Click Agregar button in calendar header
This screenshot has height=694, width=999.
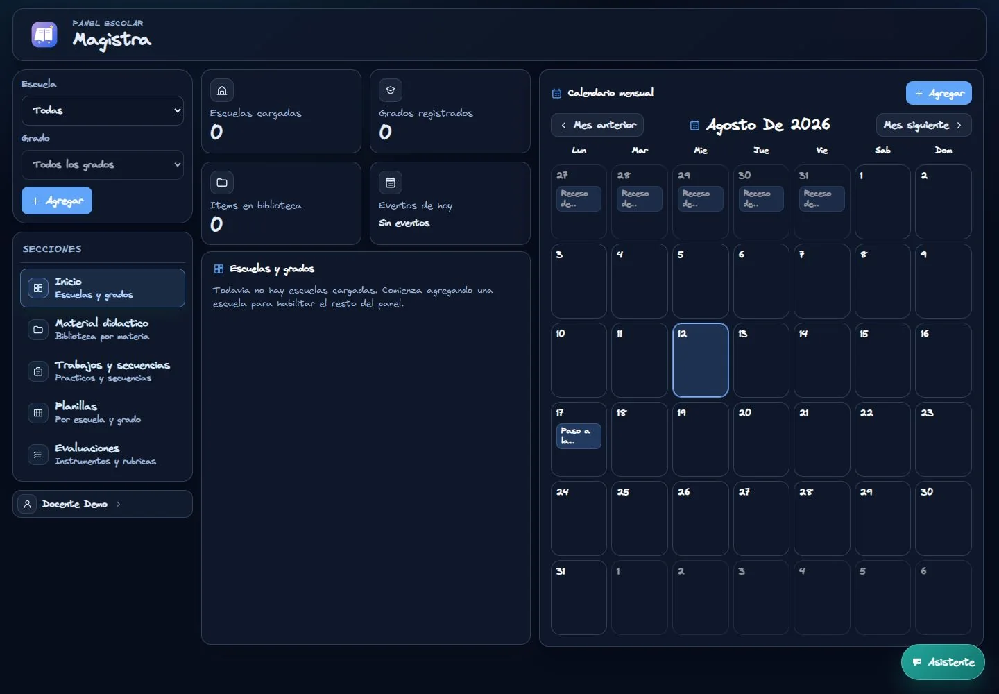coord(939,93)
